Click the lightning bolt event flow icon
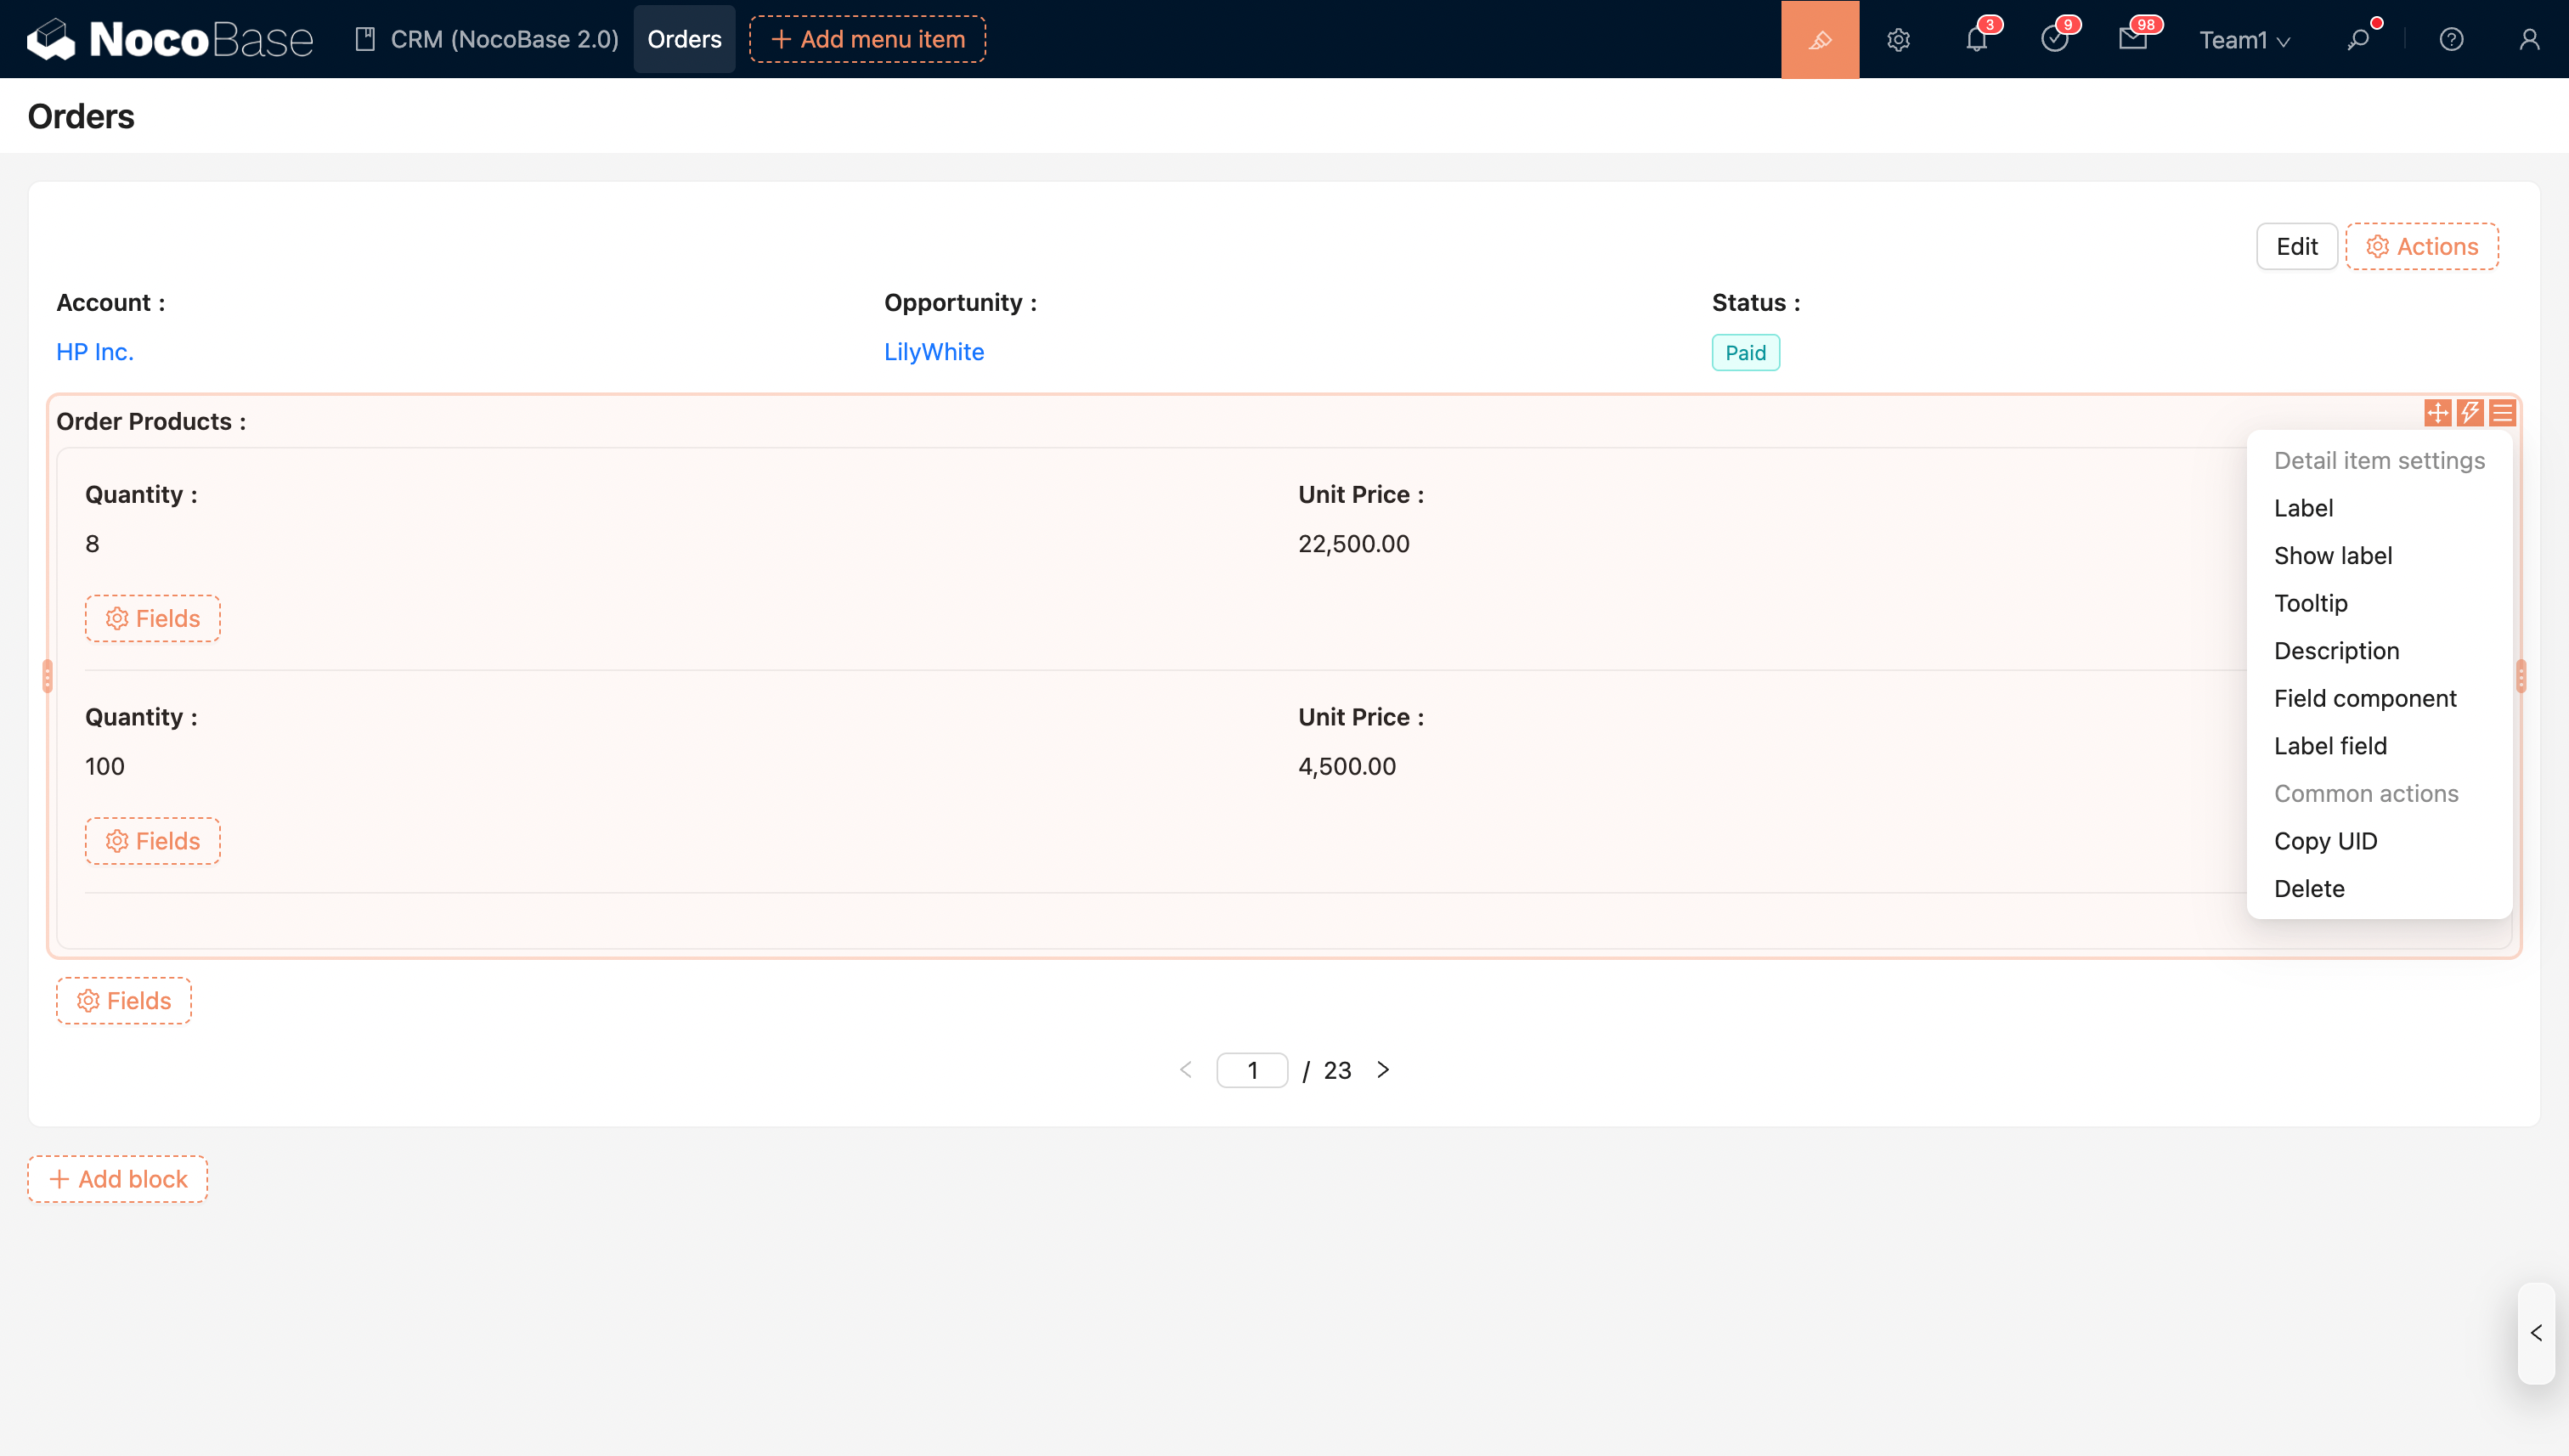The height and width of the screenshot is (1456, 2569). [2470, 412]
